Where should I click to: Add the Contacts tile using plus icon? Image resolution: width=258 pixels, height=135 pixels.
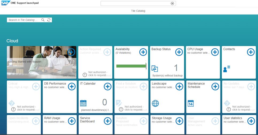(251, 52)
